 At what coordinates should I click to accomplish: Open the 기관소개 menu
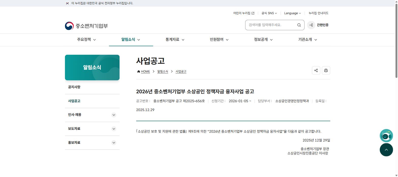click(x=307, y=40)
